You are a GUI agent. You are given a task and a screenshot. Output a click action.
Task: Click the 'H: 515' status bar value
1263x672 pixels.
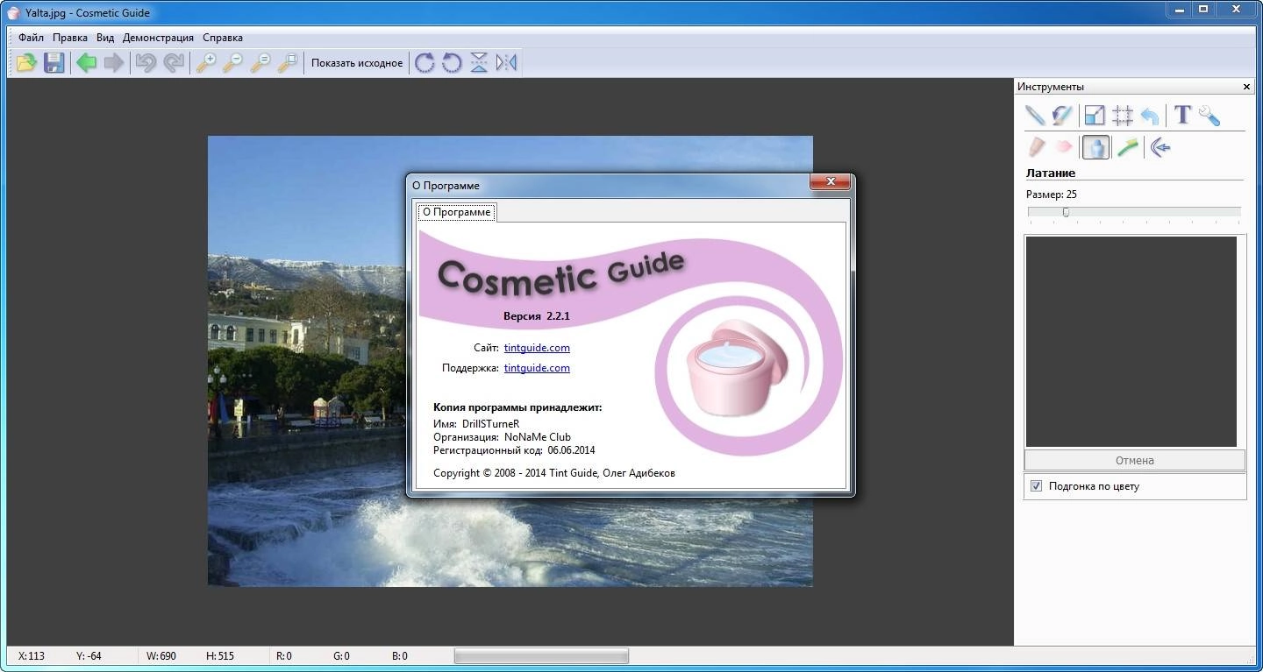pyautogui.click(x=220, y=655)
